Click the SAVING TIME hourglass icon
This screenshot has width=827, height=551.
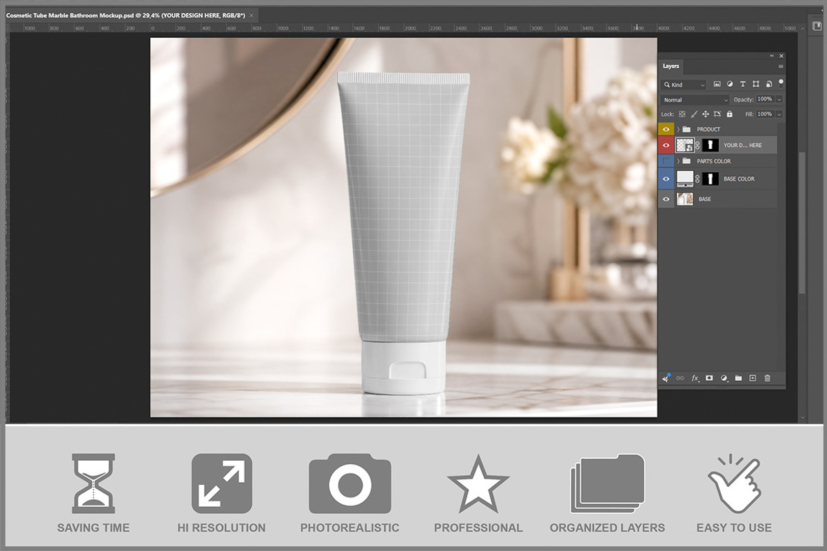click(93, 483)
